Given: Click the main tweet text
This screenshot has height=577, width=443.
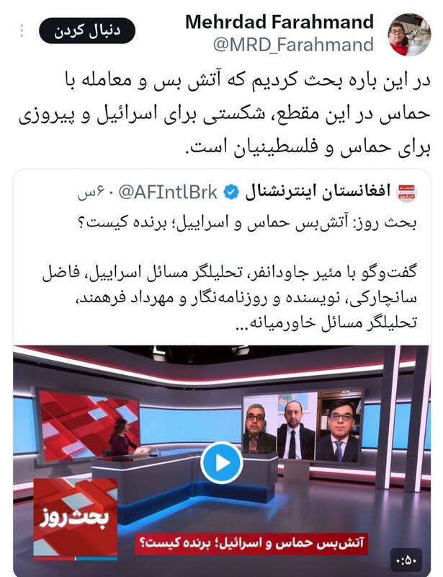Looking at the screenshot, I should (x=224, y=114).
